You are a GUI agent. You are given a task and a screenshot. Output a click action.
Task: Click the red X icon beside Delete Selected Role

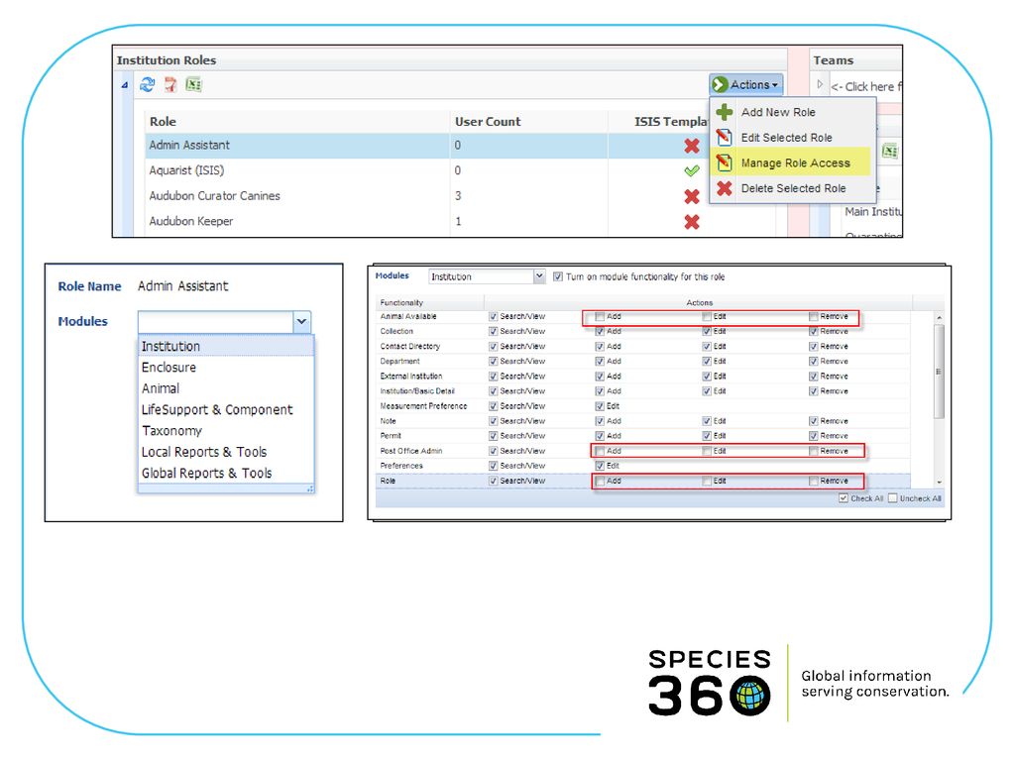pyautogui.click(x=725, y=188)
